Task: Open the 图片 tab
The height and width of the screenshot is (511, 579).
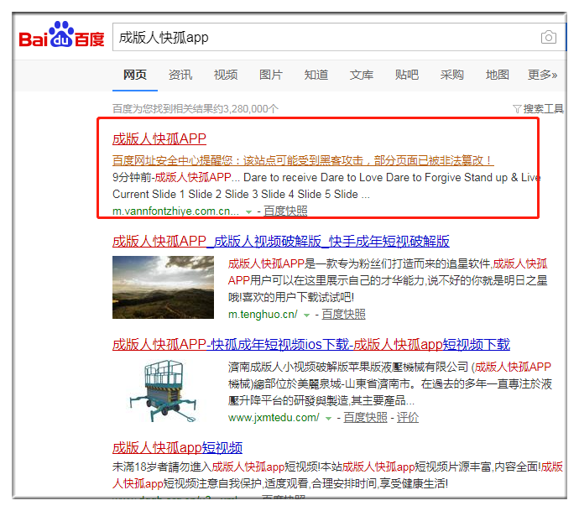Action: [x=271, y=75]
